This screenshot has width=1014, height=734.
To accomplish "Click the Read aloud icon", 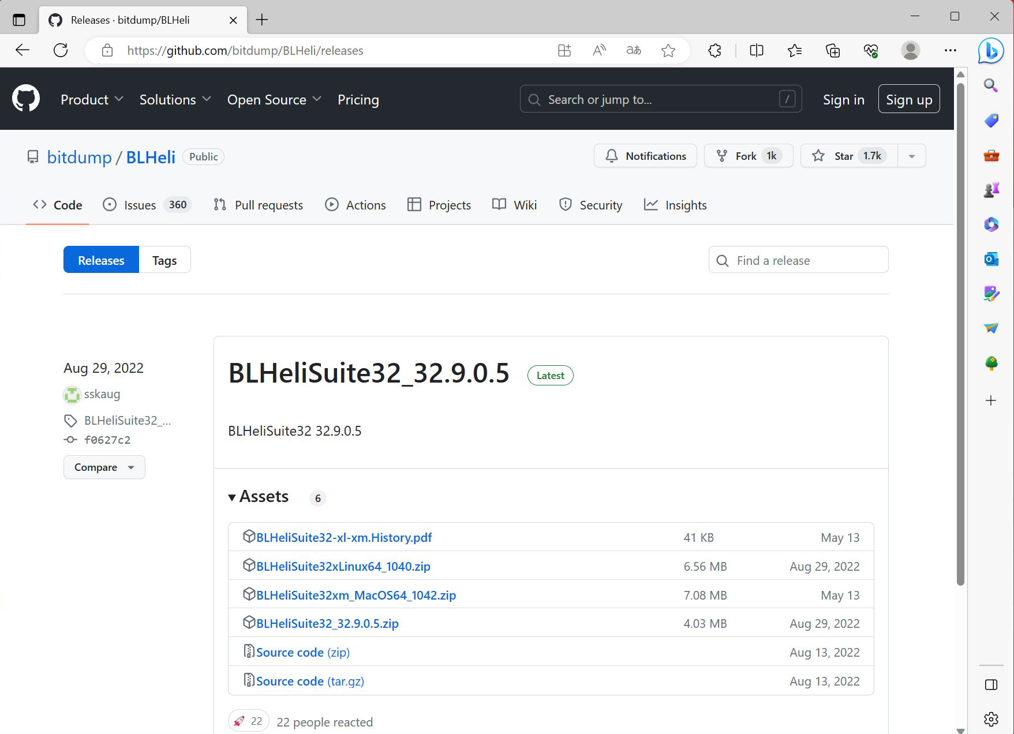I will point(599,50).
